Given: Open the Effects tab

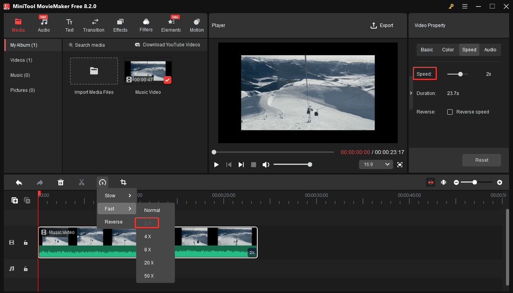Looking at the screenshot, I should point(120,25).
